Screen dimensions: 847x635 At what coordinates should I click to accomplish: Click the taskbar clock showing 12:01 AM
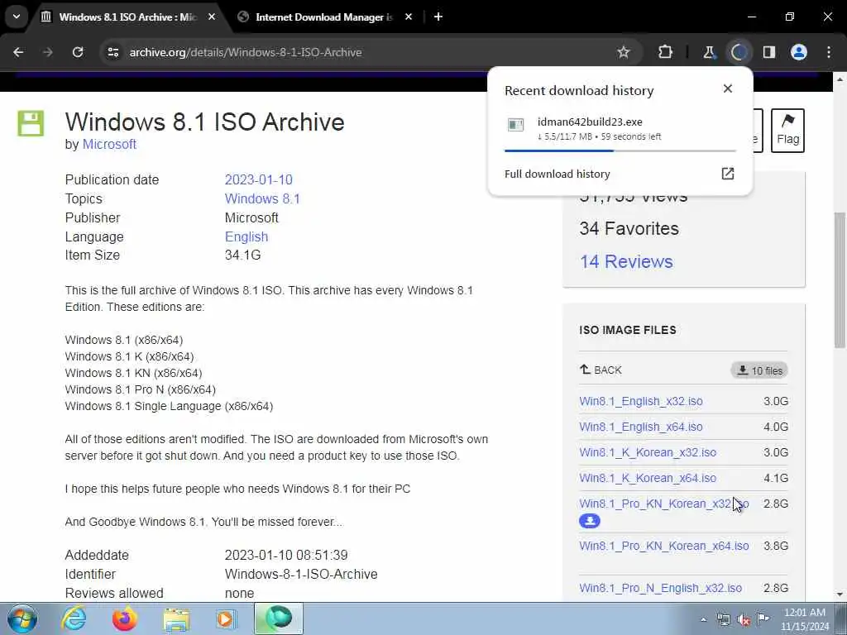(804, 619)
